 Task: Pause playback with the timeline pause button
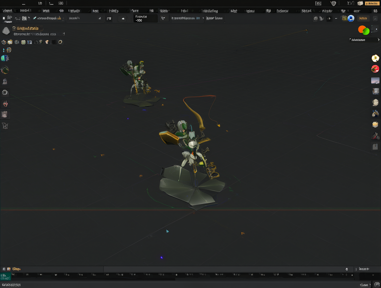pos(4,269)
